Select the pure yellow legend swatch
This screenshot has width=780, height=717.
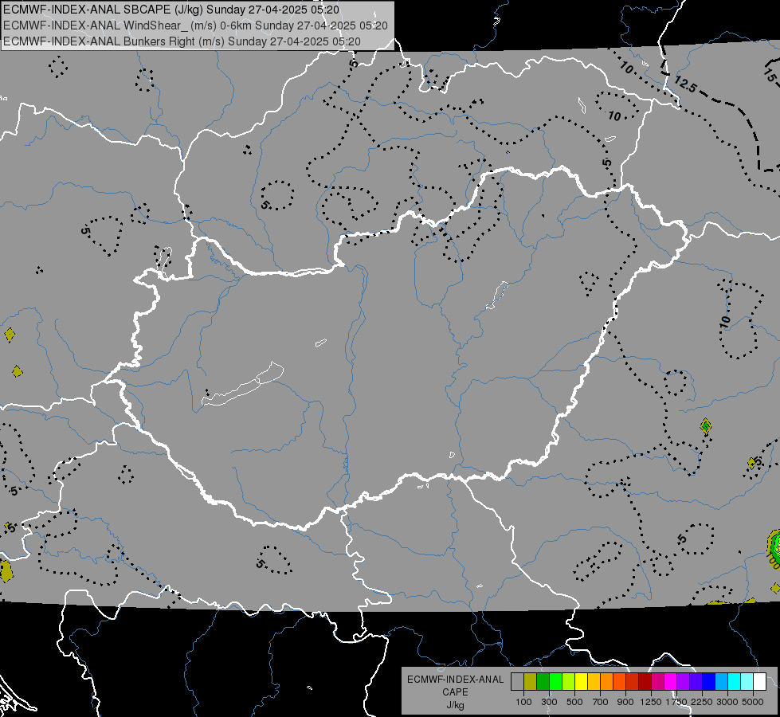coord(581,682)
